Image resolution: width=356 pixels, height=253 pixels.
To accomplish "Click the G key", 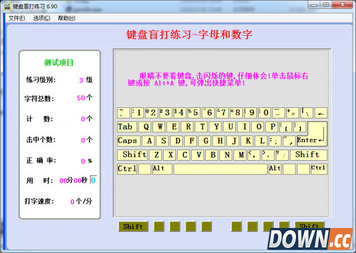I will pyautogui.click(x=205, y=141).
